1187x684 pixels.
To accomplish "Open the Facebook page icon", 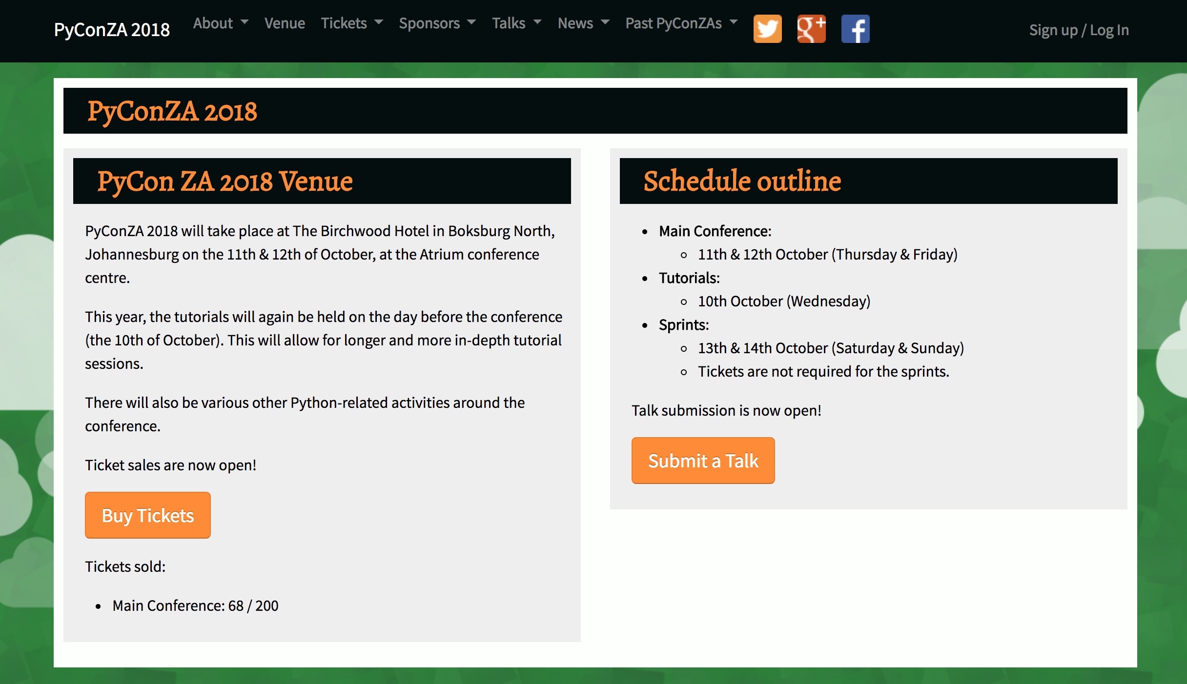I will 855,29.
